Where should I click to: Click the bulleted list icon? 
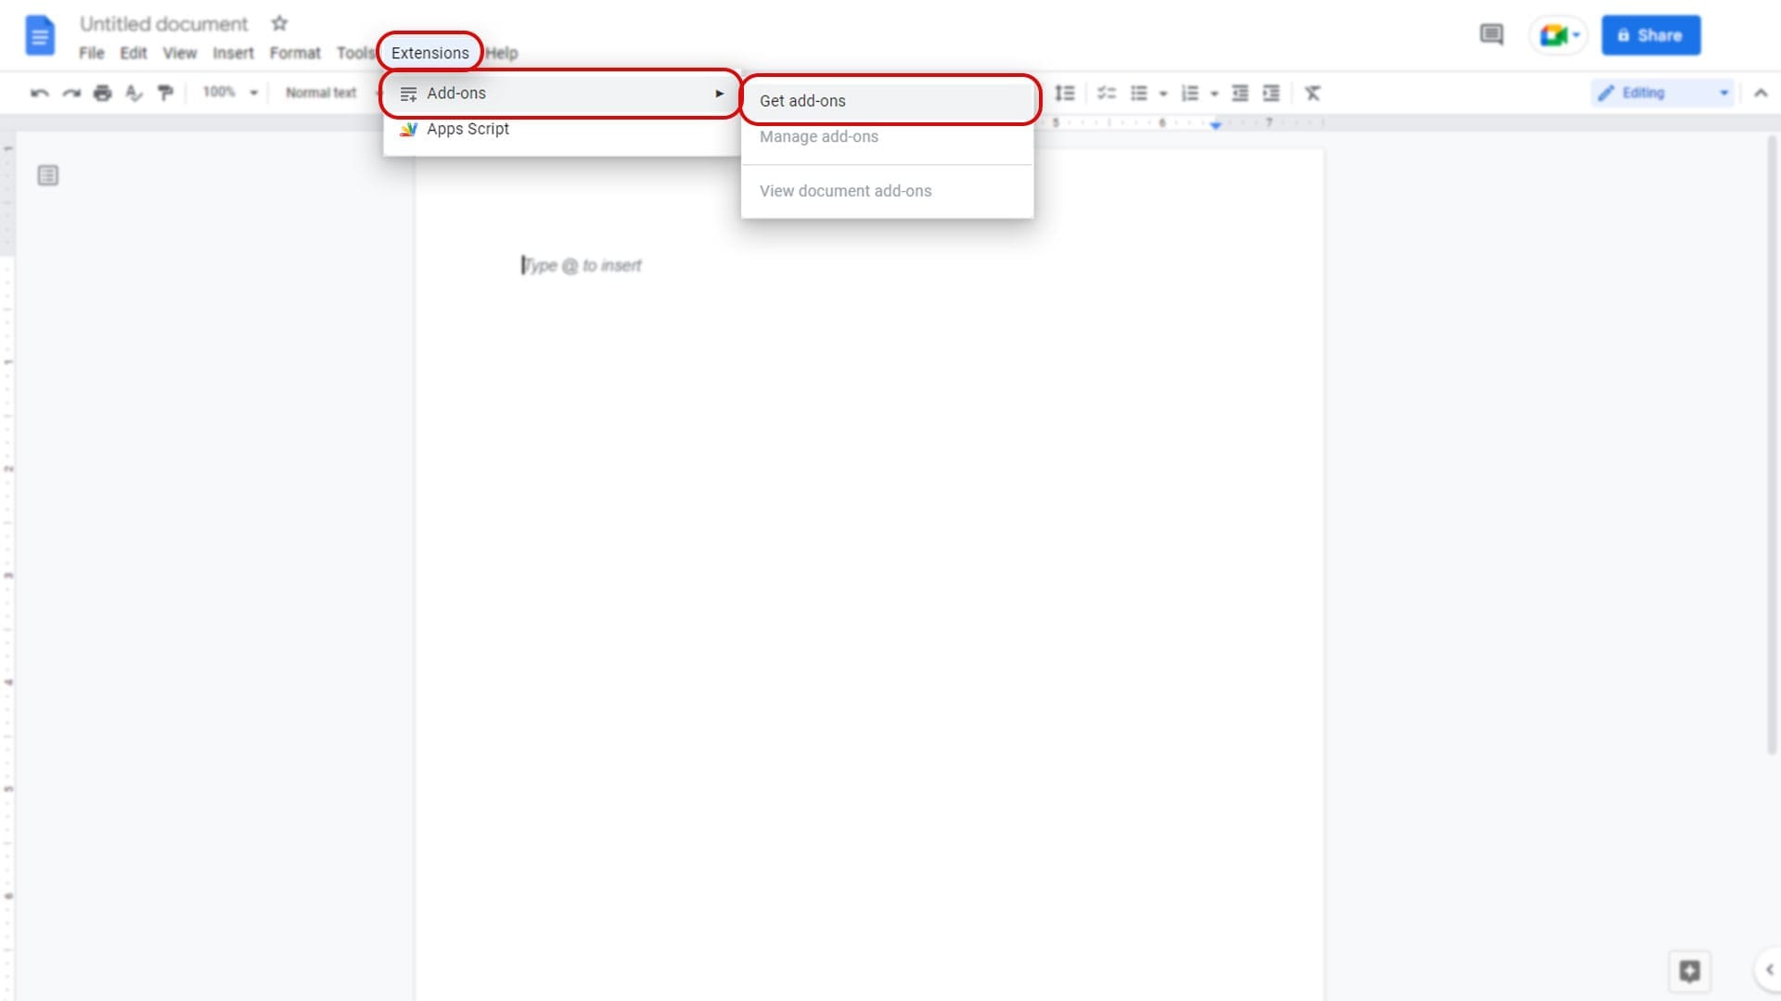pos(1139,93)
